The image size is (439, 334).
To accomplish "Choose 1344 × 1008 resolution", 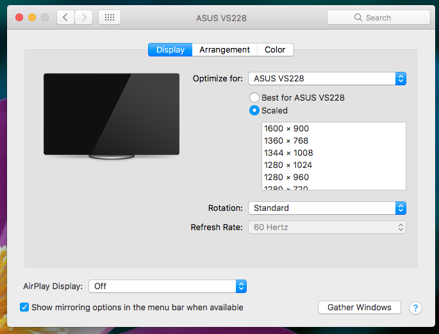I will coord(334,153).
